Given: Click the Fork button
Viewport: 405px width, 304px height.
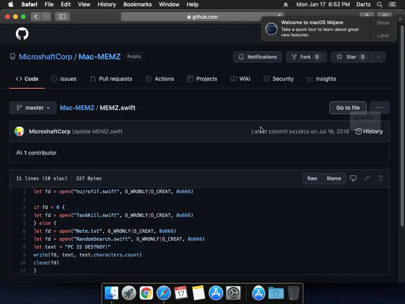Looking at the screenshot, I should click(307, 57).
